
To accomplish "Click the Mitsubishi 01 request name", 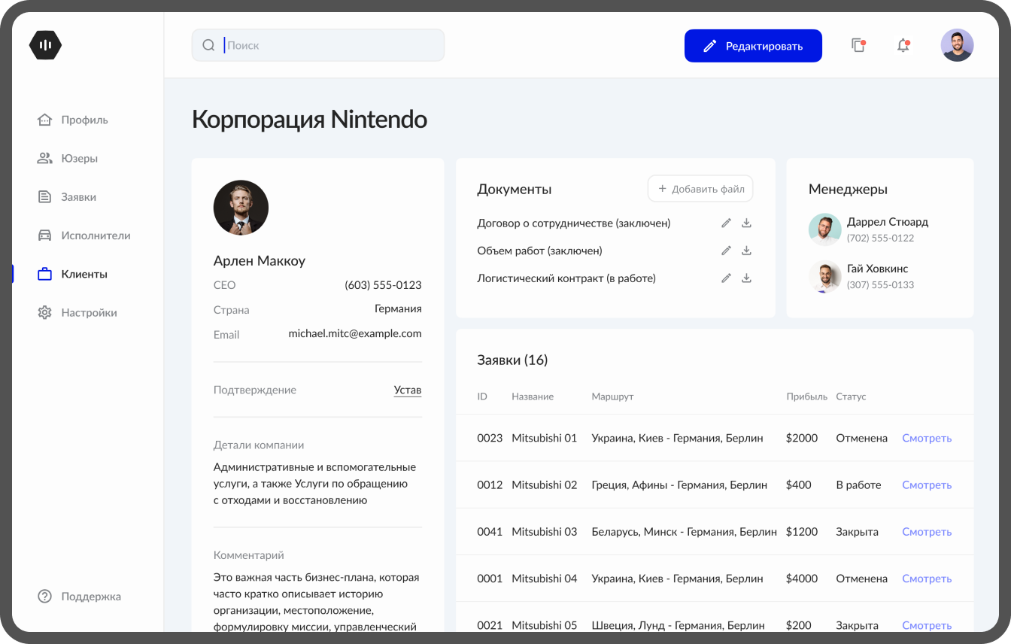I will click(545, 438).
